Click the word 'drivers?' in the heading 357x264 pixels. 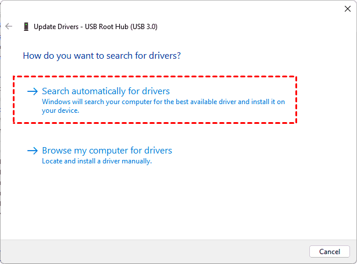pyautogui.click(x=165, y=56)
